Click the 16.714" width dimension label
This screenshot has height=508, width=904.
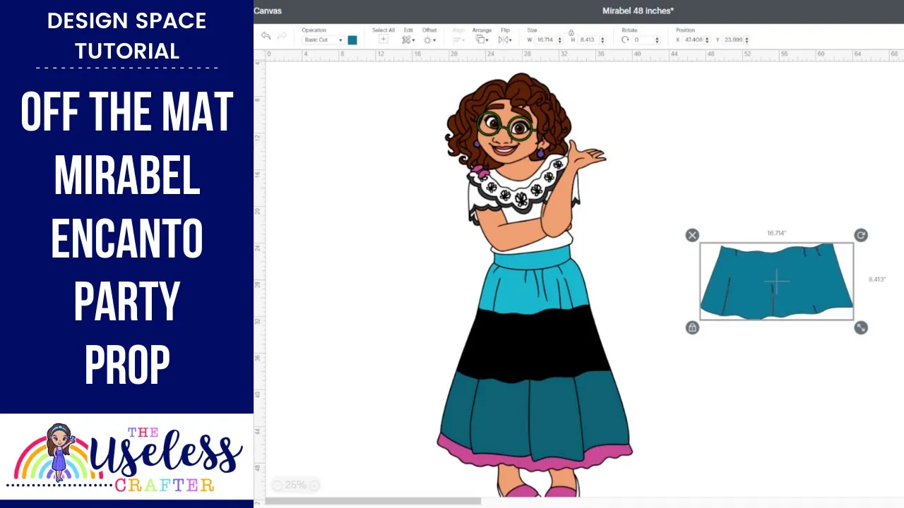click(x=776, y=233)
